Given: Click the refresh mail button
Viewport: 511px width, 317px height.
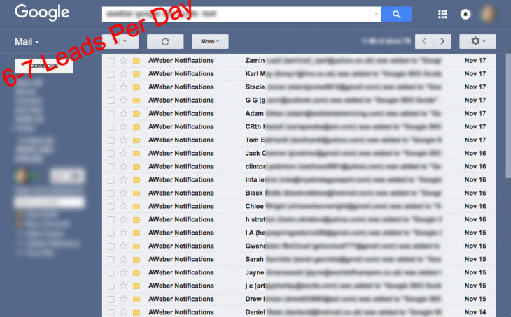Looking at the screenshot, I should (164, 41).
